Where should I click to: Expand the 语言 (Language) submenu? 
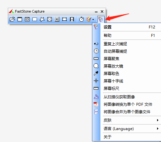click(127, 129)
